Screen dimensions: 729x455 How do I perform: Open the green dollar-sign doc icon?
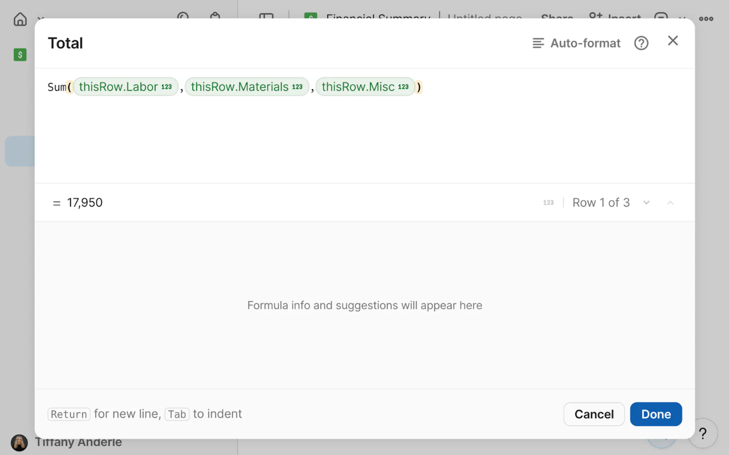coord(20,55)
